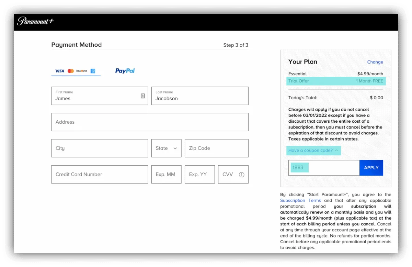412x267 pixels.
Task: Click the American Express icon
Action: (x=93, y=71)
